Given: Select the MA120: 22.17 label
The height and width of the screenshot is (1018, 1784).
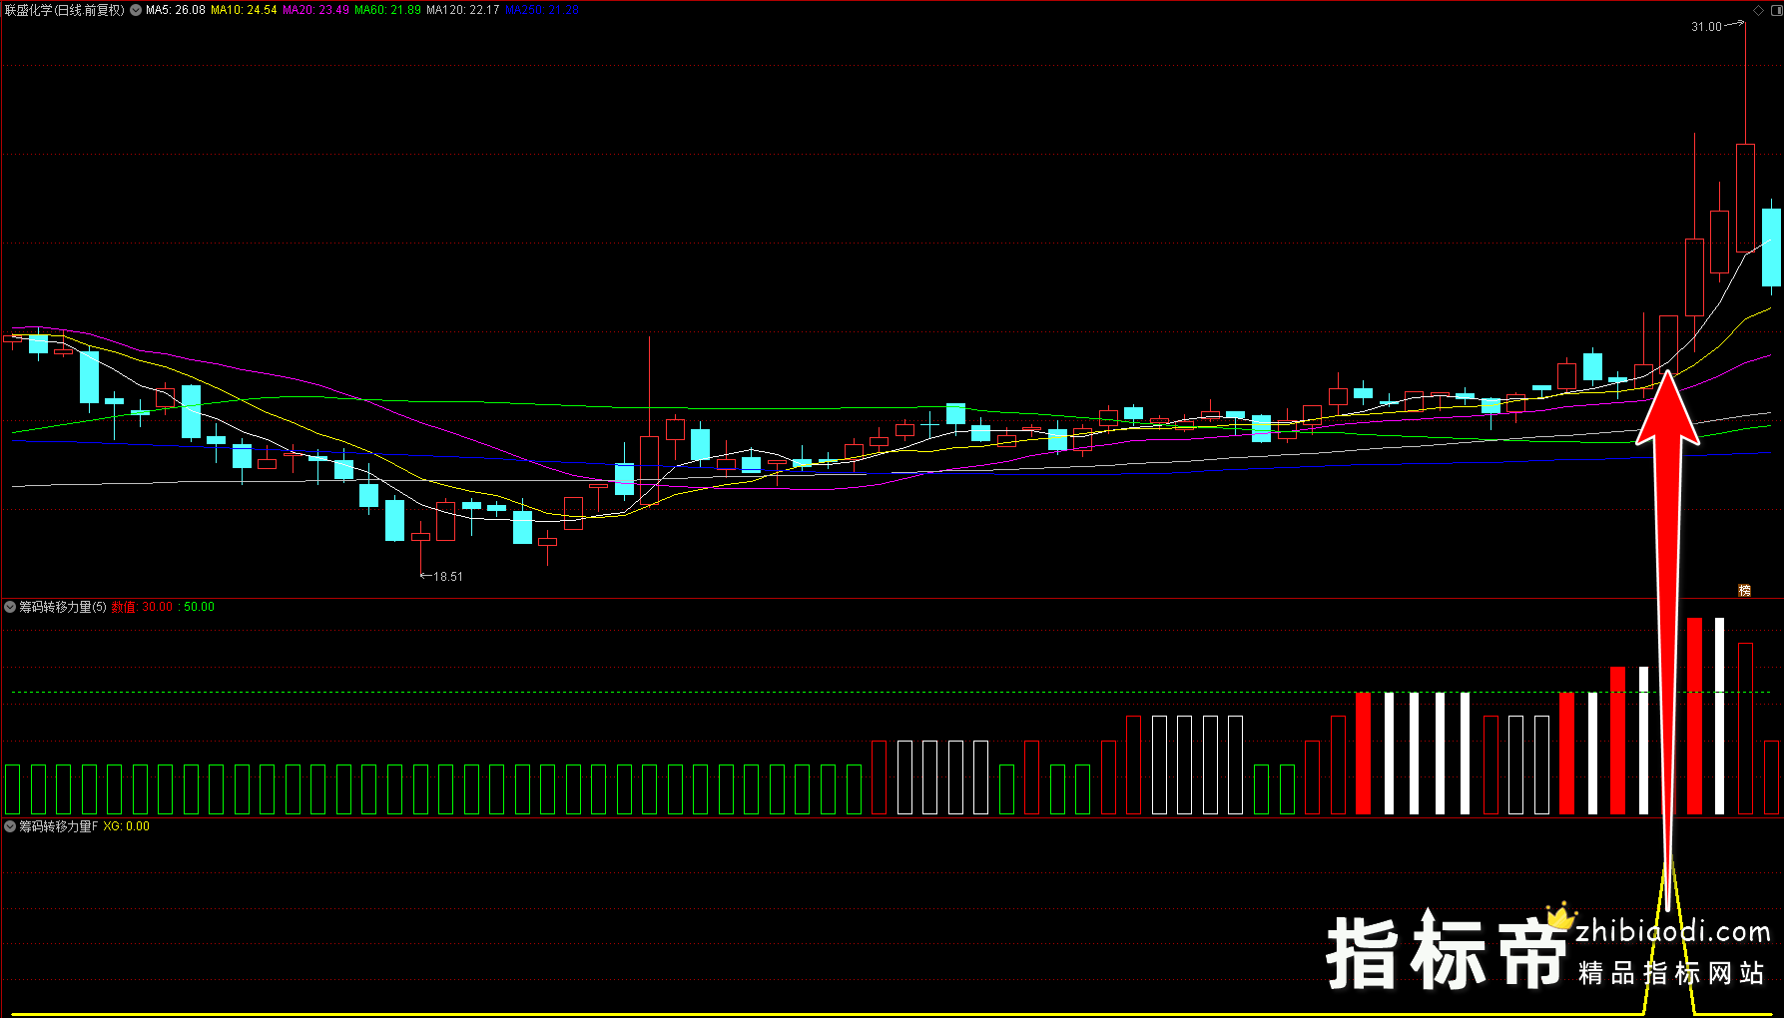Looking at the screenshot, I should [462, 10].
